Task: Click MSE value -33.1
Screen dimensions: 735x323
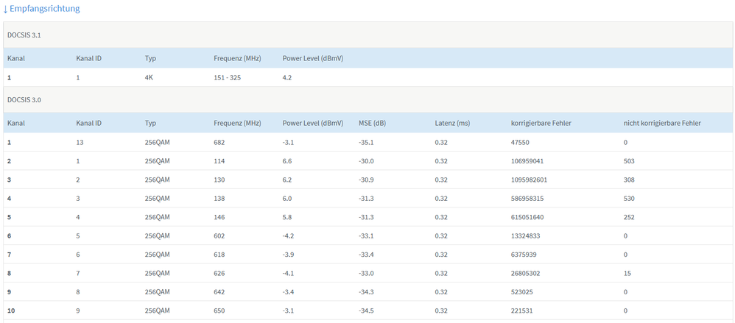Action: tap(366, 236)
